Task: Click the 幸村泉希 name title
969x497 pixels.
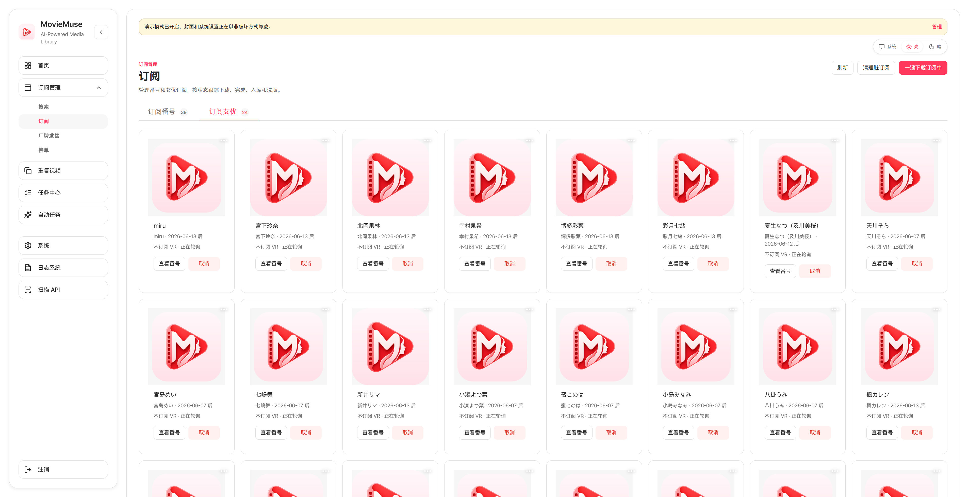Action: 470,226
